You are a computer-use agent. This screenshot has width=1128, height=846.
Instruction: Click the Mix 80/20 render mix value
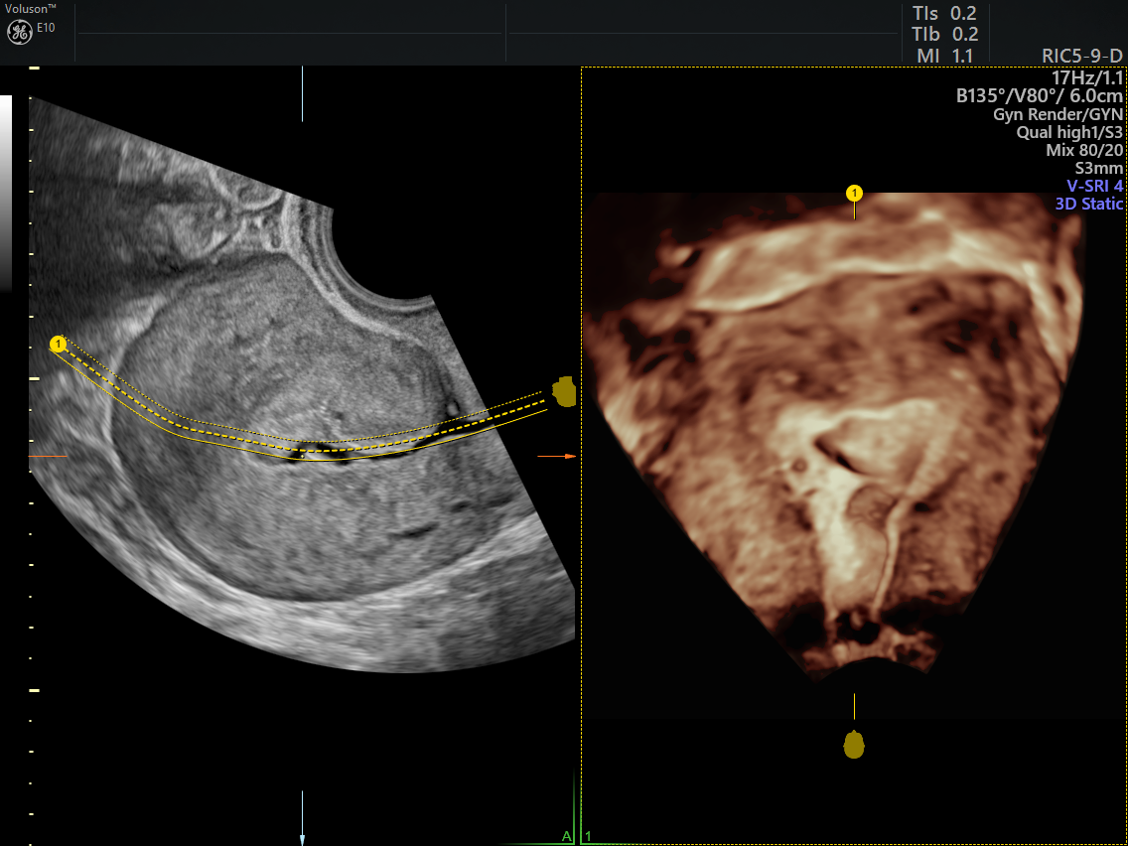[1084, 150]
